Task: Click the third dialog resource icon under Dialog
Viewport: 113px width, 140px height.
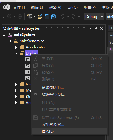Action: point(28,72)
